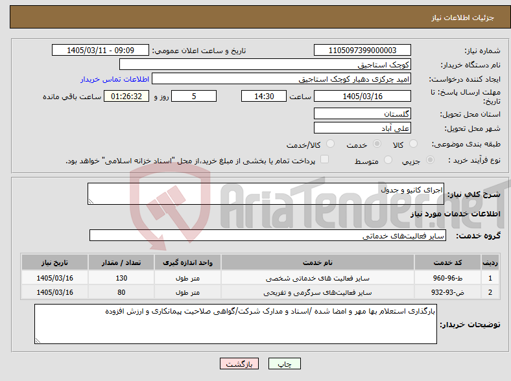
Task: Click متر طول unit in row 2
Action: pyautogui.click(x=187, y=292)
